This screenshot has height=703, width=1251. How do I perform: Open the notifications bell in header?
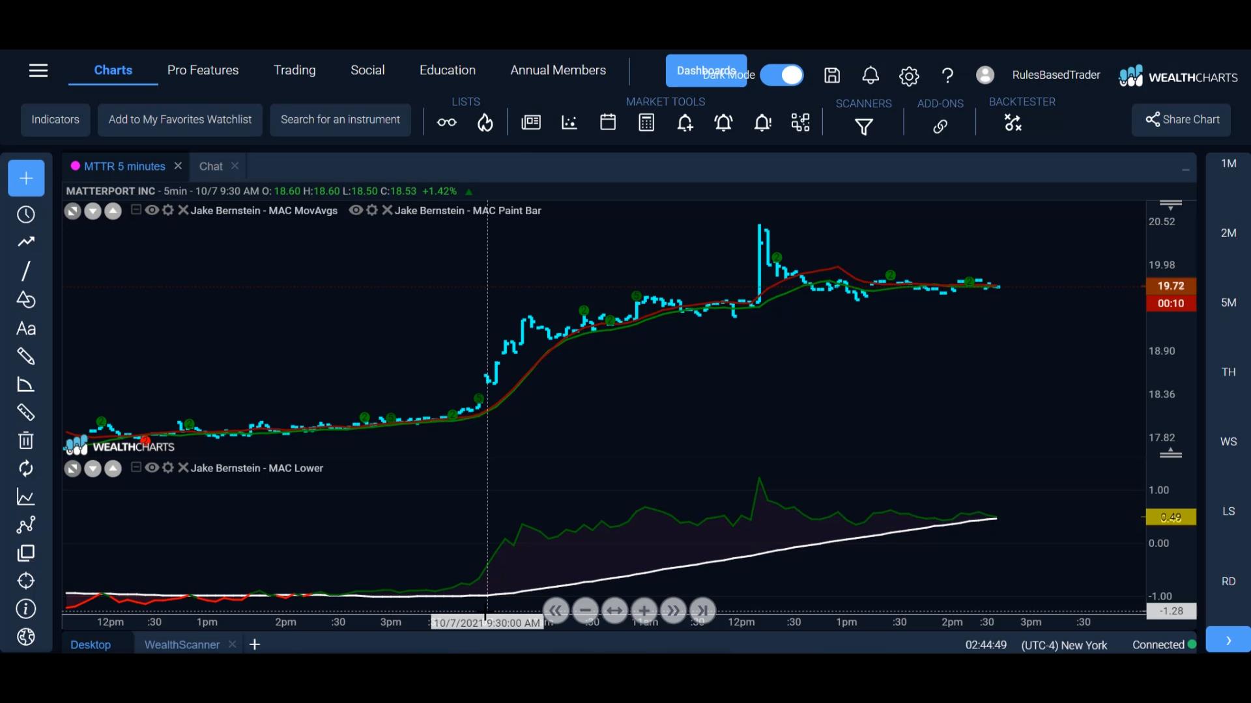[x=870, y=76]
